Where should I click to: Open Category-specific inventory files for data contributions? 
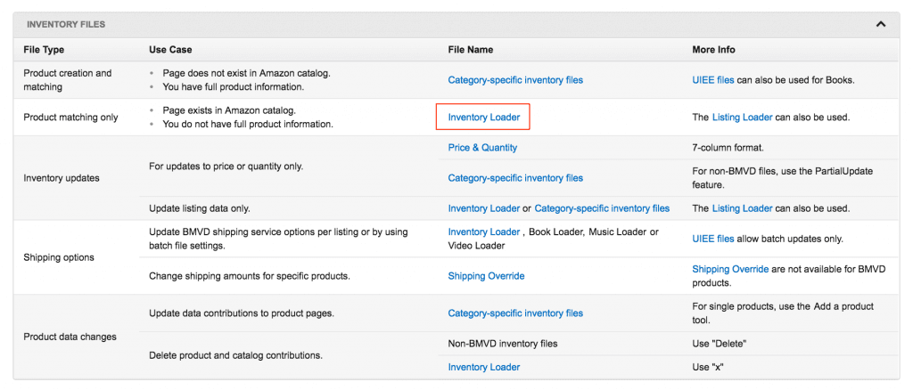click(x=515, y=313)
